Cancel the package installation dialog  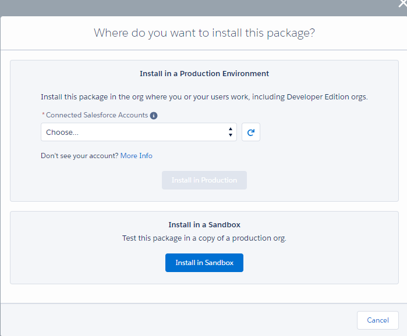[378, 320]
